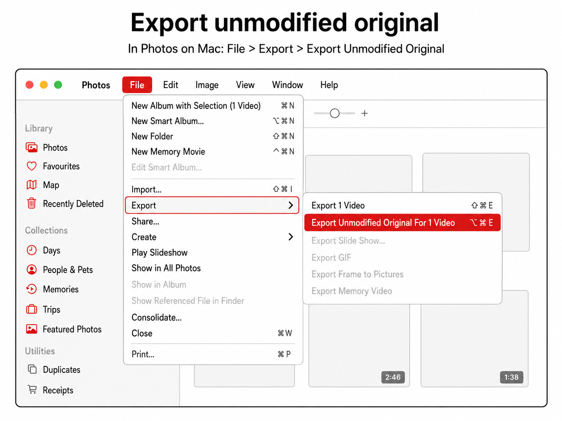Choose Show in All Photos
562x421 pixels.
coord(213,268)
